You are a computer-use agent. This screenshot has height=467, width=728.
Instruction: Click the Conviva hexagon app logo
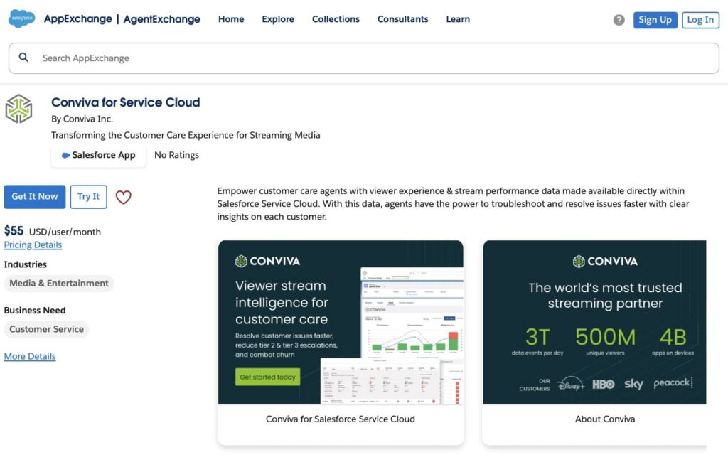tap(18, 109)
